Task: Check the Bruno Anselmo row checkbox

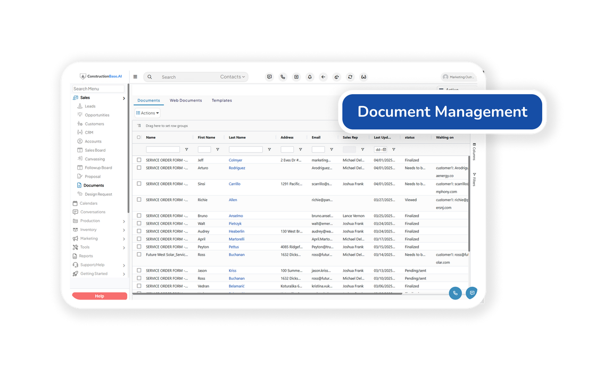Action: pyautogui.click(x=139, y=215)
